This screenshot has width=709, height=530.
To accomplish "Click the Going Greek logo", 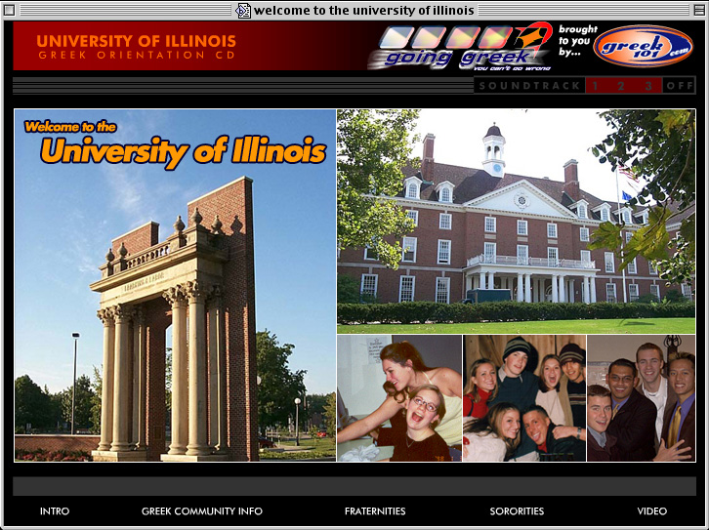I will point(459,47).
